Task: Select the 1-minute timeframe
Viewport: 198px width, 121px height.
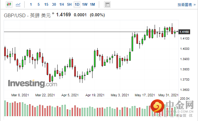Action: point(31,5)
